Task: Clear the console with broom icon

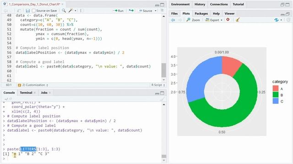Action: 162,99
